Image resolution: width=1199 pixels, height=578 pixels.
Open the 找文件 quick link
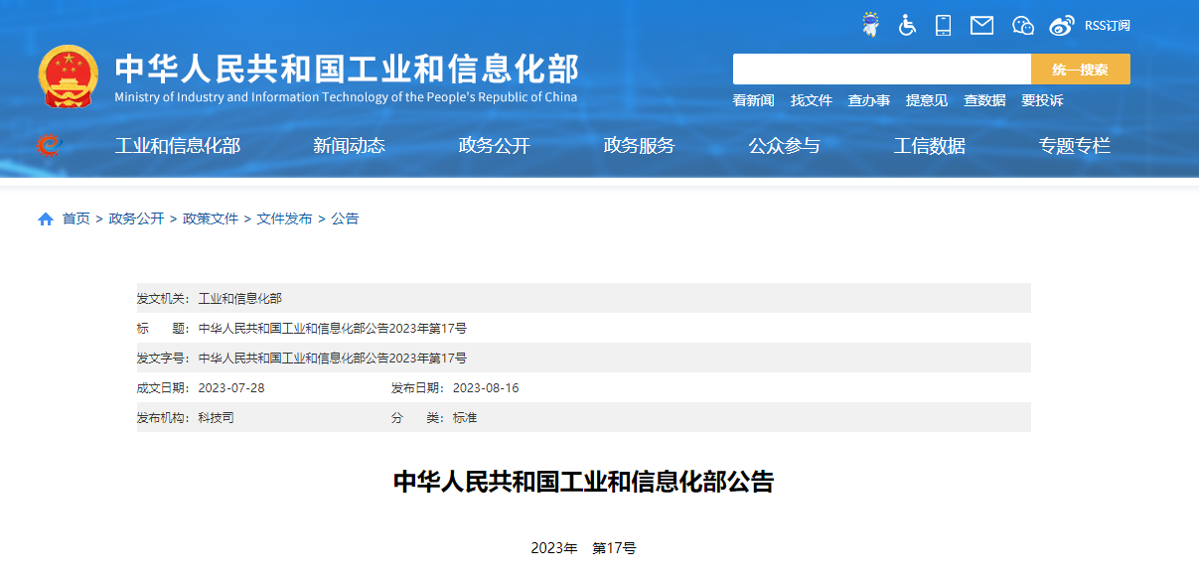point(812,100)
